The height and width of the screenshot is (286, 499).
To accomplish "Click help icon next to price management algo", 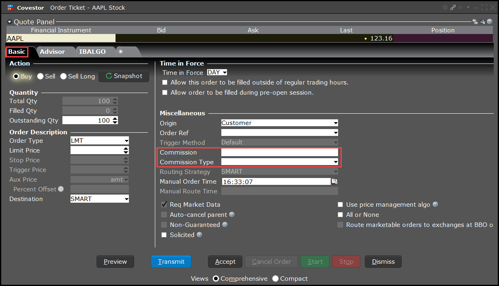I will tap(435, 205).
